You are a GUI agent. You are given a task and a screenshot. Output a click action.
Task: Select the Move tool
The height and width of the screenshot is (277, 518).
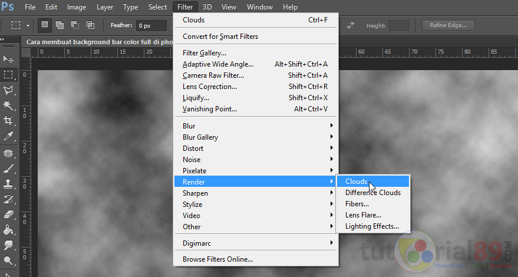point(8,59)
